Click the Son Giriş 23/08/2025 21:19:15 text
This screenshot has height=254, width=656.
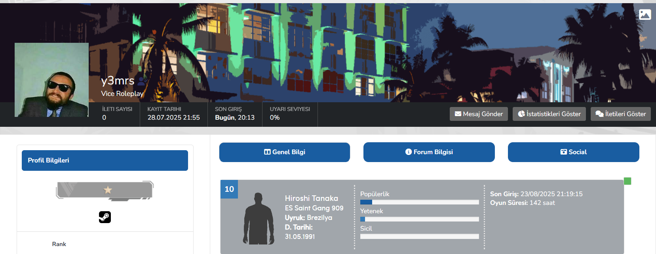point(536,194)
